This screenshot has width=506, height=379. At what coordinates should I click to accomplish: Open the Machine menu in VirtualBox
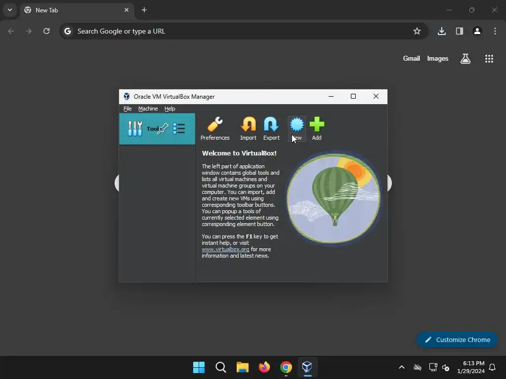click(148, 109)
